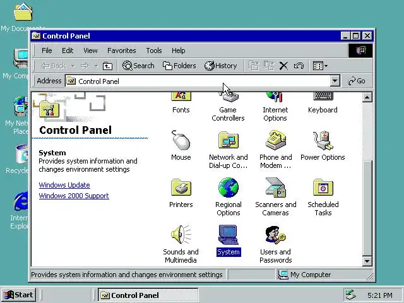The height and width of the screenshot is (303, 404).
Task: Open the Edit menu
Action: tap(68, 50)
